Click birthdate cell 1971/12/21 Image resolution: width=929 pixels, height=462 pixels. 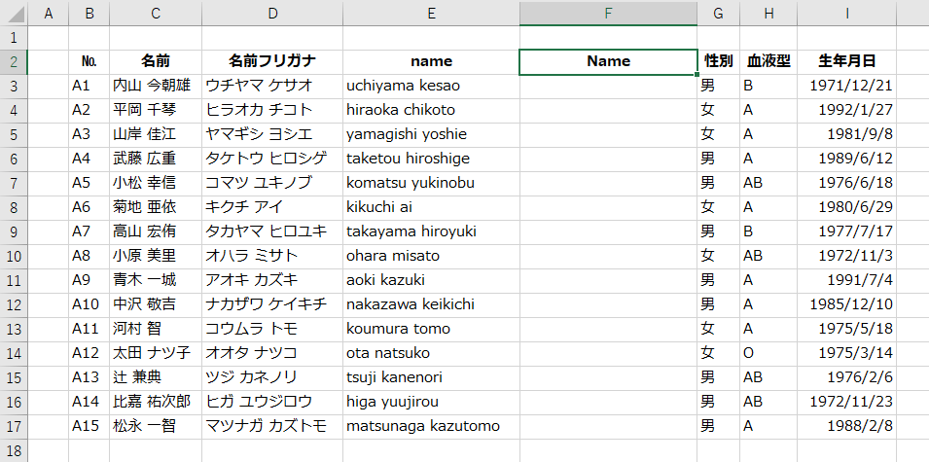[846, 86]
